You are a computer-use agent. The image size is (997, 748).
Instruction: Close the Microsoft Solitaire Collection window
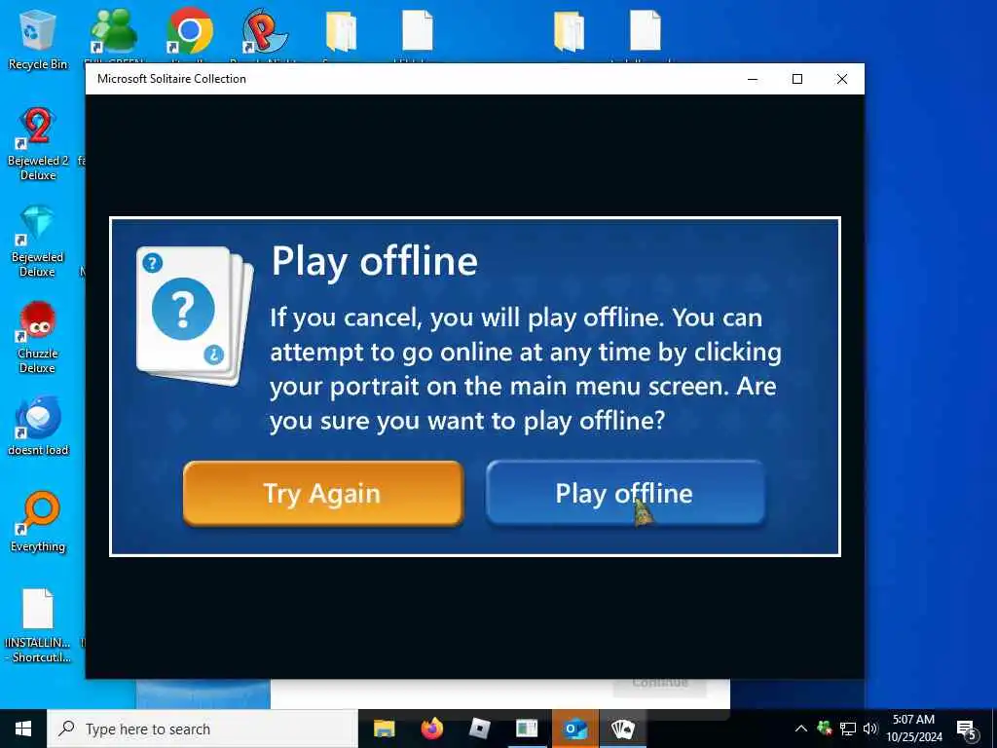point(842,79)
